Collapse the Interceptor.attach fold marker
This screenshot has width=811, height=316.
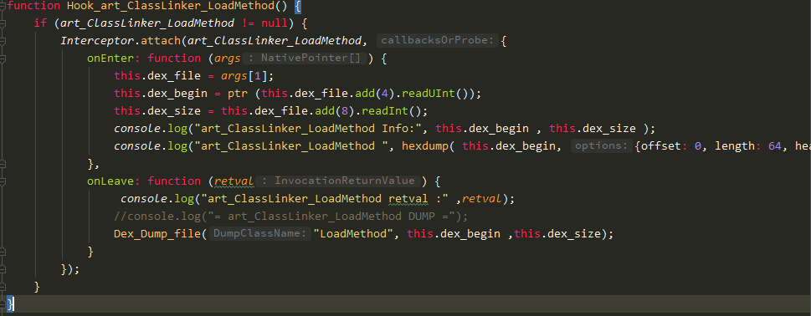[3, 42]
